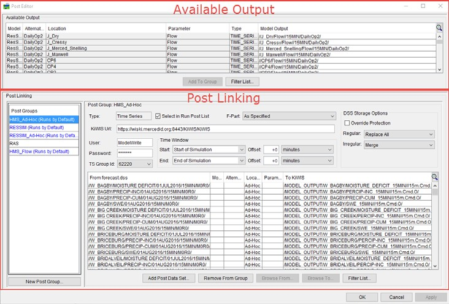Click the New Post Group button

(x=44, y=282)
